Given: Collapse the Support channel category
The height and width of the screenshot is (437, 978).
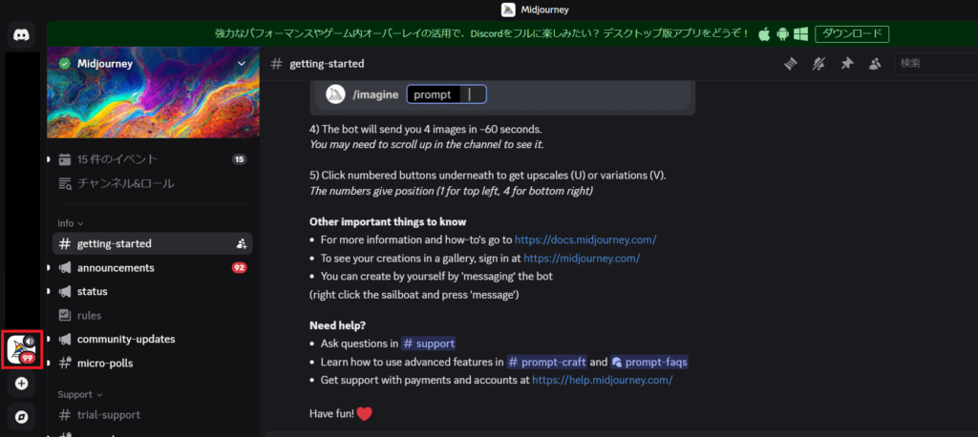Looking at the screenshot, I should [x=80, y=395].
